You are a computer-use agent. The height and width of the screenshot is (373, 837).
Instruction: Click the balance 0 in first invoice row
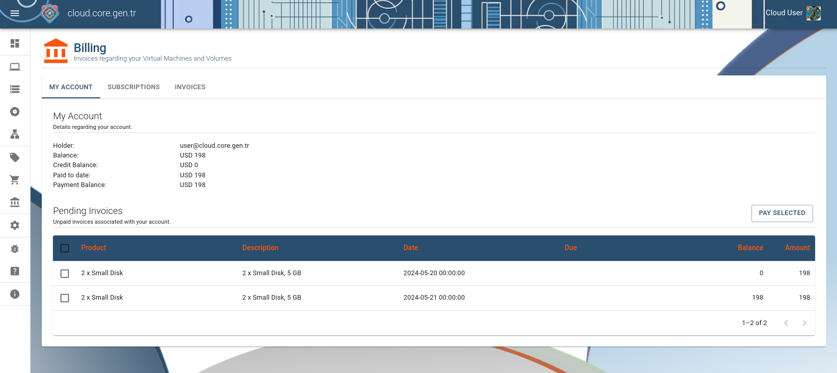pyautogui.click(x=761, y=273)
